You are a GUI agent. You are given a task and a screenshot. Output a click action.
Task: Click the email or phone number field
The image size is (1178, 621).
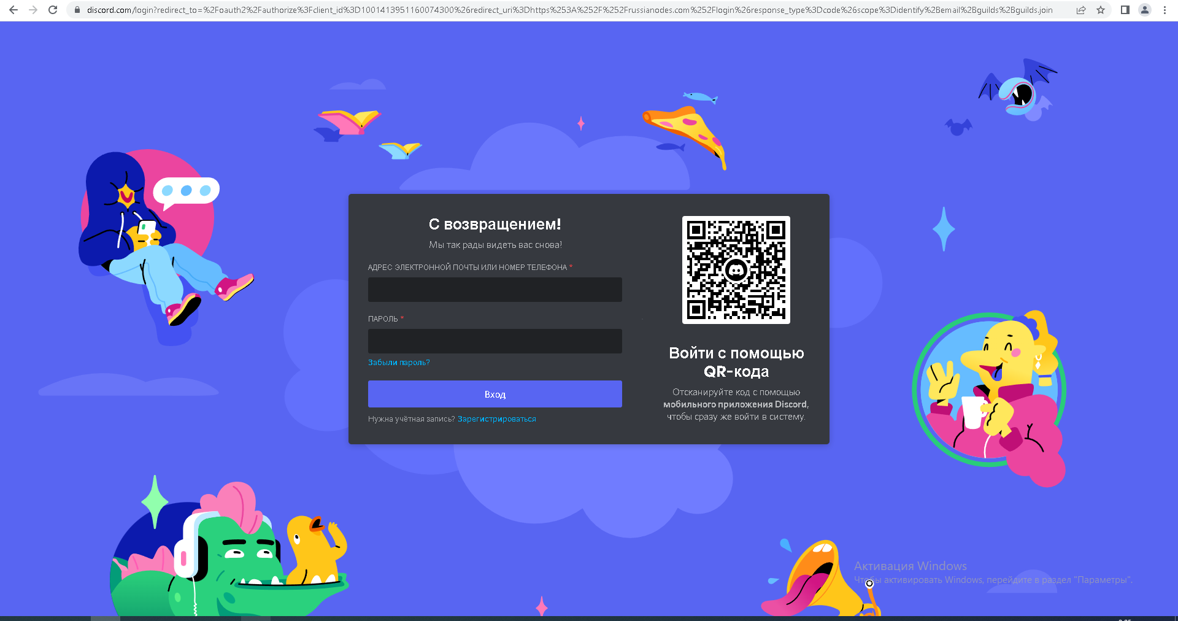(x=495, y=290)
